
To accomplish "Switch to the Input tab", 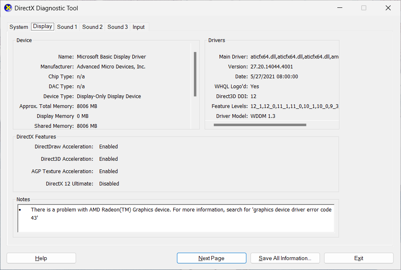I will (x=138, y=27).
